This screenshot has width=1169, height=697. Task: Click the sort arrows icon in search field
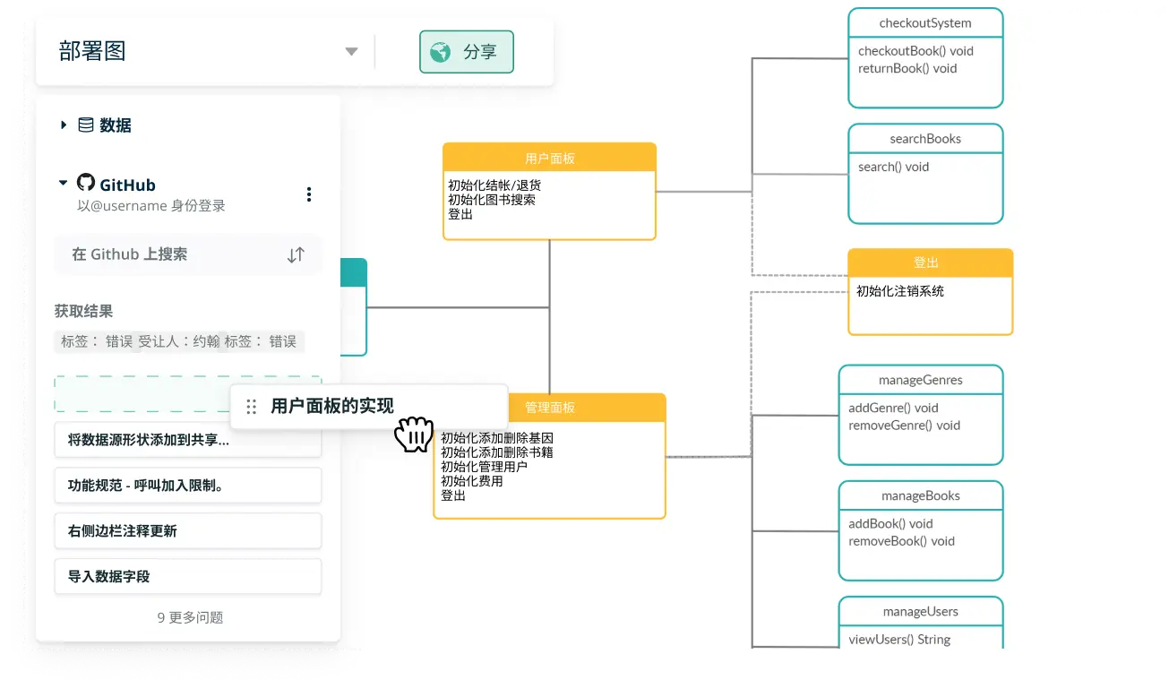pos(296,255)
